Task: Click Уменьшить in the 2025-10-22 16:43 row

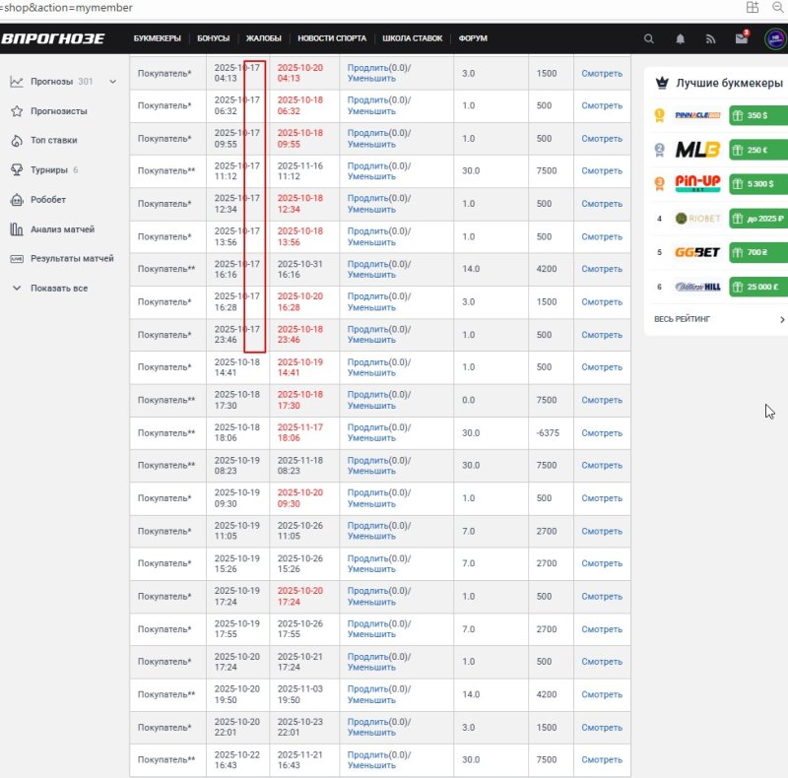Action: pyautogui.click(x=371, y=766)
